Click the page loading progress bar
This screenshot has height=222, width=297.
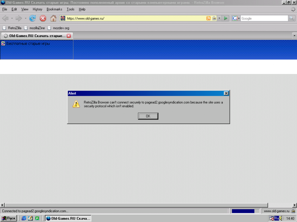[x=246, y=211]
